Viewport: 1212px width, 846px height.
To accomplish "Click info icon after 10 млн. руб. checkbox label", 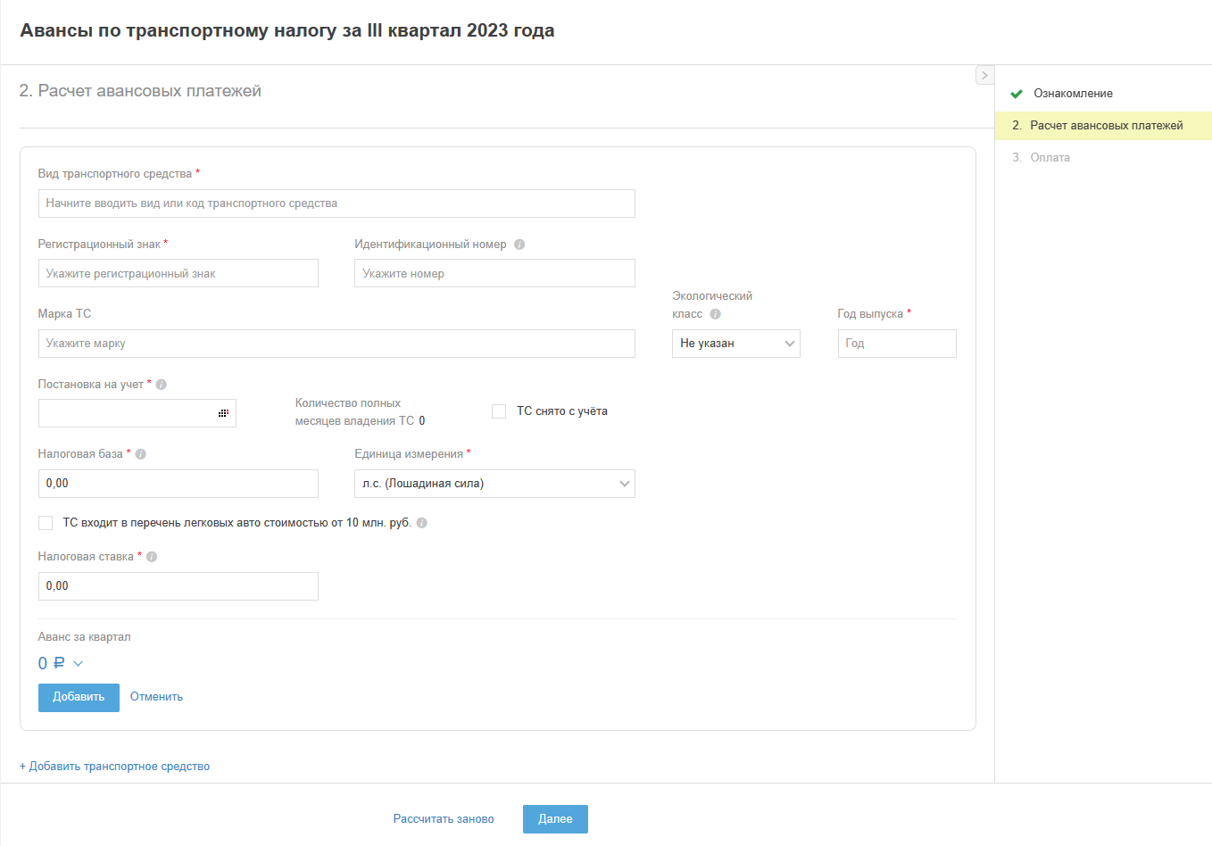I will tap(422, 523).
